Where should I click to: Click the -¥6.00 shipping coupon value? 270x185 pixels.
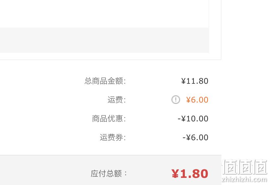pyautogui.click(x=196, y=137)
